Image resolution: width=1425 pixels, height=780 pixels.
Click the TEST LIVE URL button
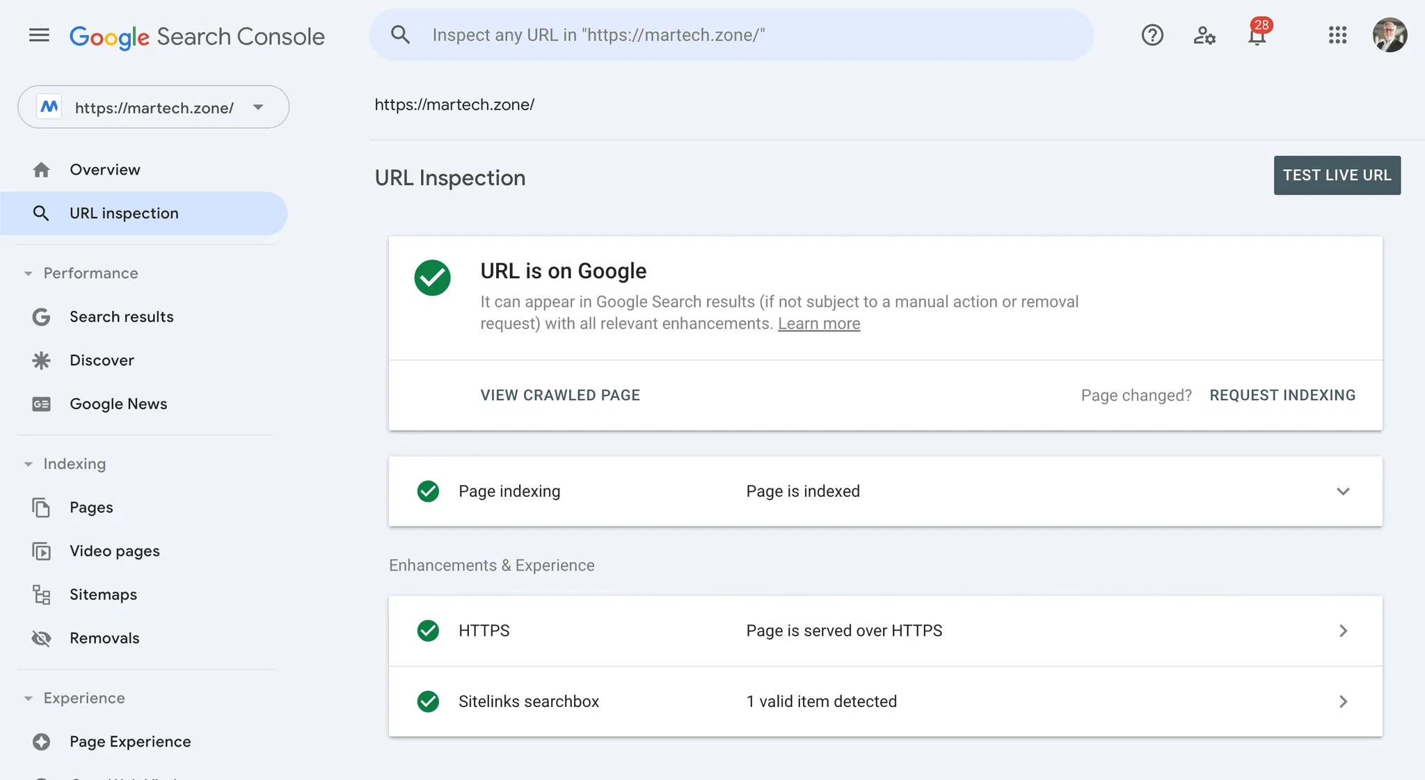click(x=1337, y=175)
